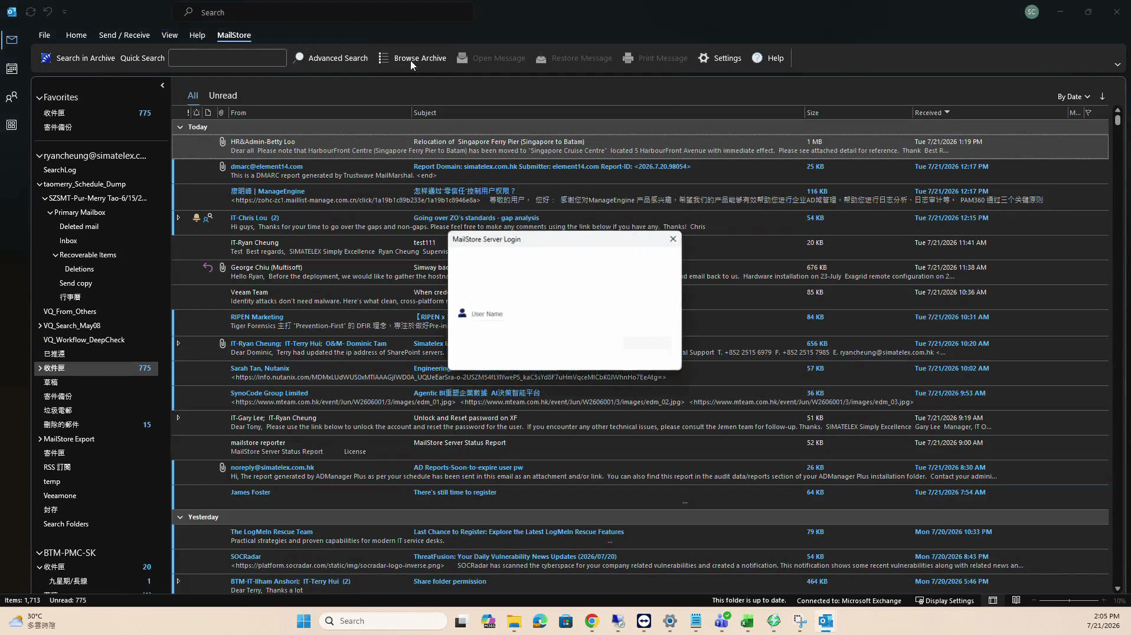
Task: Switch to Send / Receive tab
Action: click(124, 35)
